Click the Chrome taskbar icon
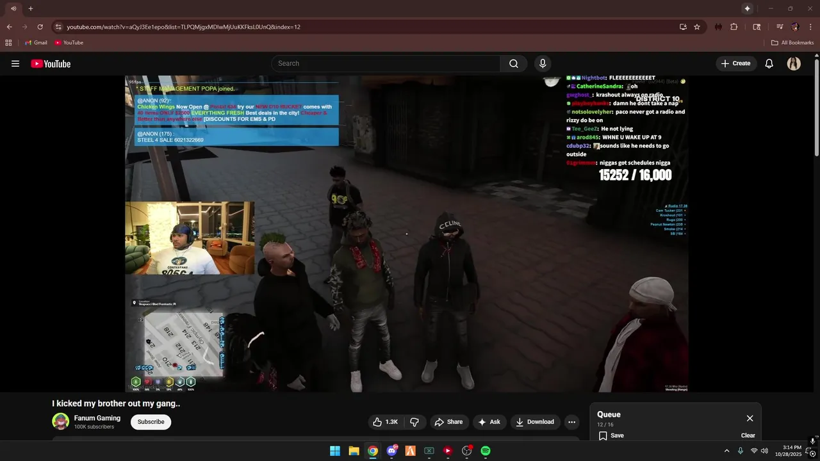Viewport: 820px width, 461px height. [x=373, y=451]
